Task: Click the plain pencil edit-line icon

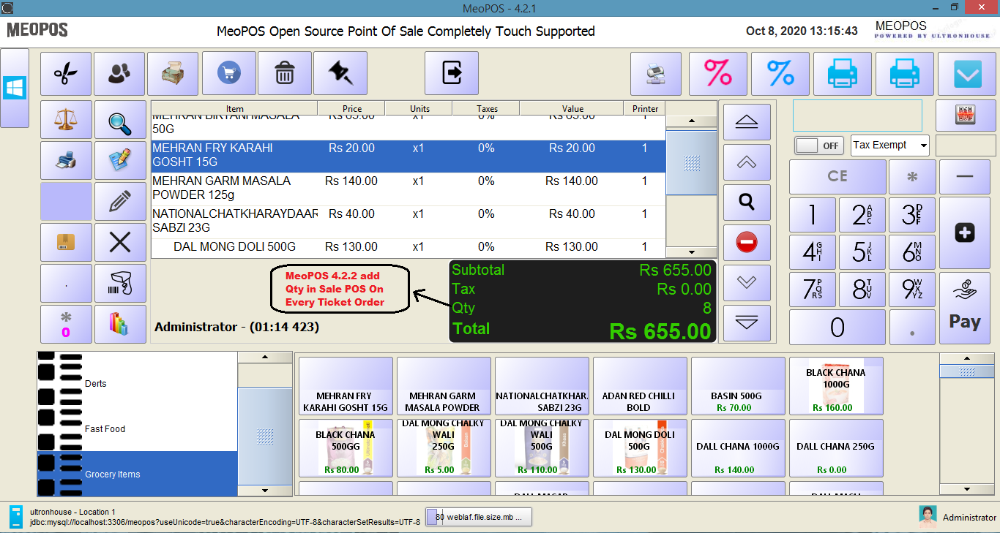Action: pos(120,202)
